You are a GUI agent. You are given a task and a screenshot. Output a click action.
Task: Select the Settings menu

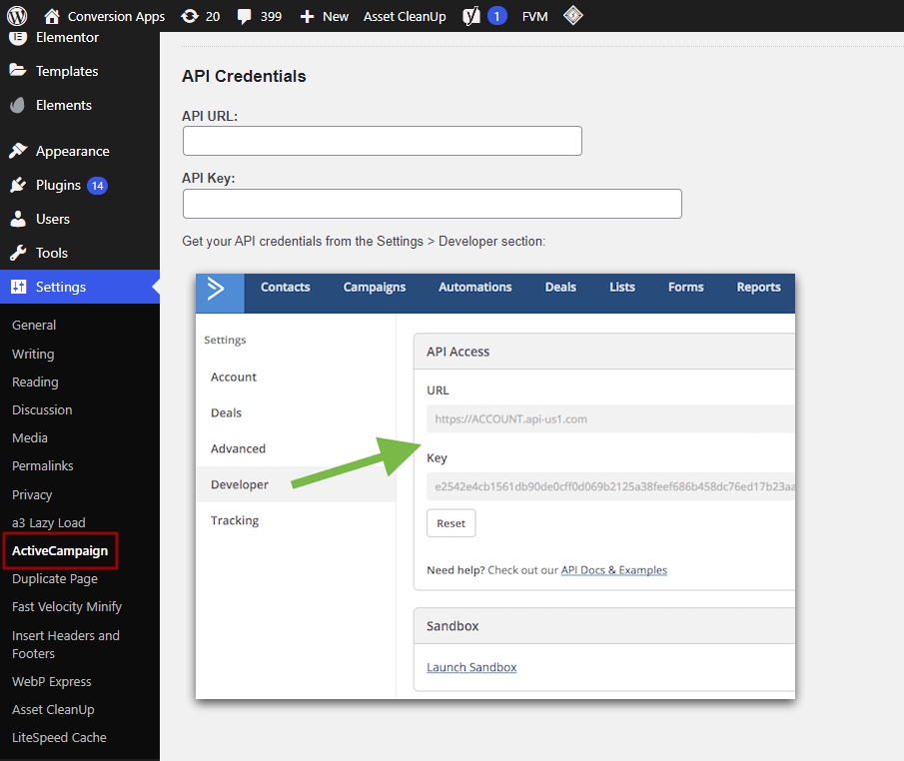[x=61, y=287]
